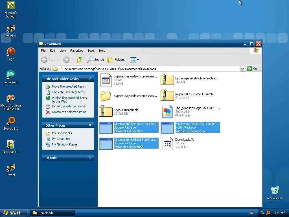Screen dimensions: 289x217
Task: Expand the Details panel
Action: 90,158
